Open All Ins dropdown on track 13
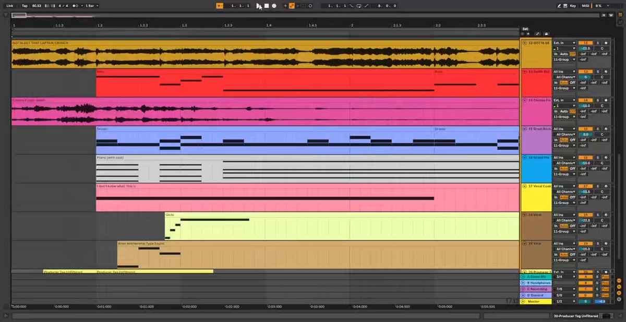This screenshot has width=626, height=322. (x=564, y=71)
